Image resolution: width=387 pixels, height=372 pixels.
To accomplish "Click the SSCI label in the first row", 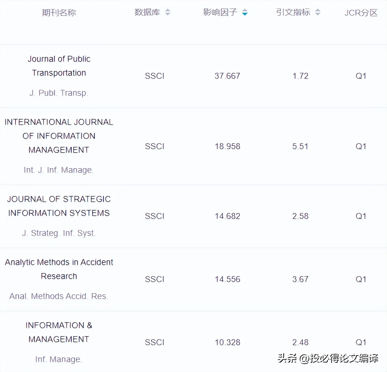I will (155, 76).
